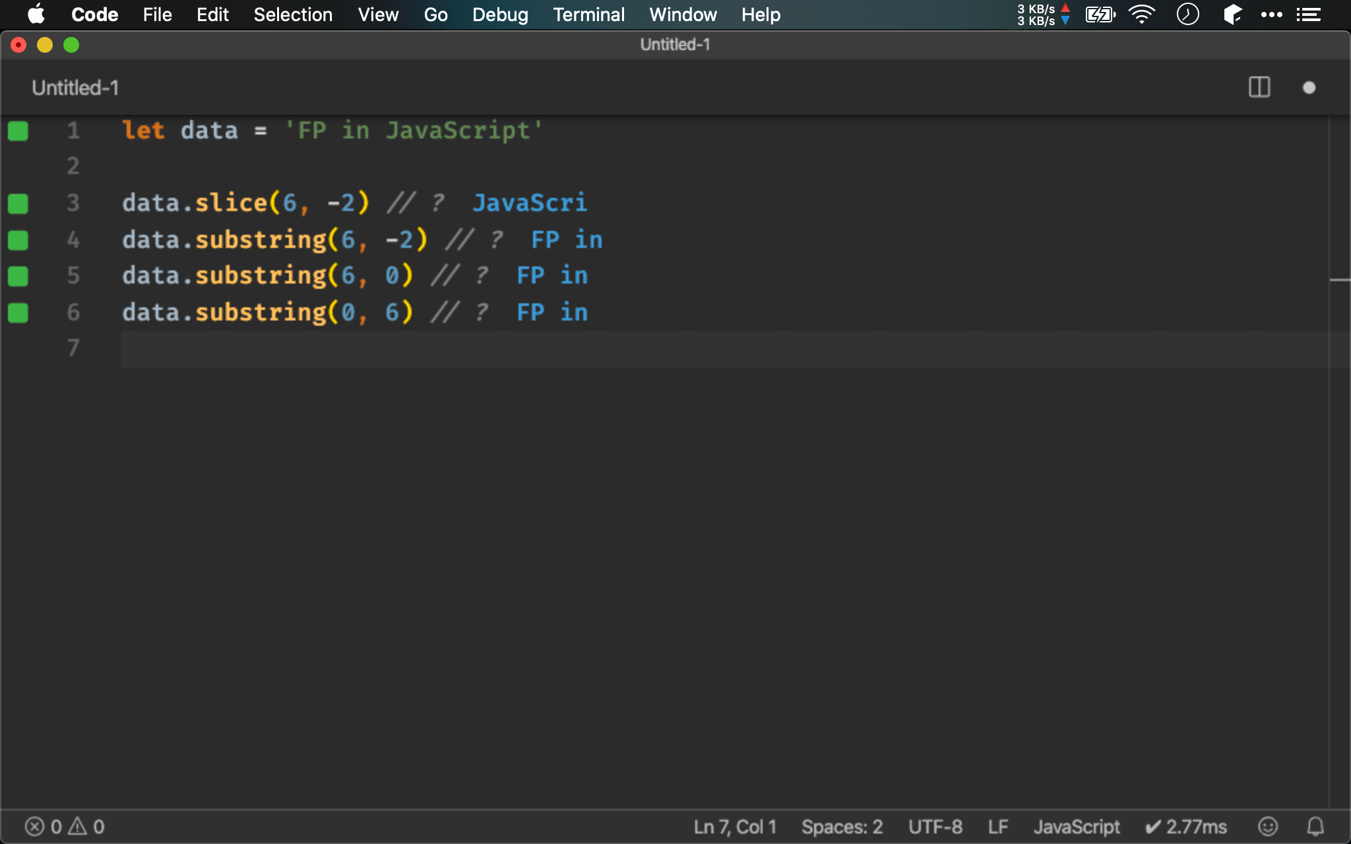Click the smiley feedback icon

click(x=1268, y=826)
